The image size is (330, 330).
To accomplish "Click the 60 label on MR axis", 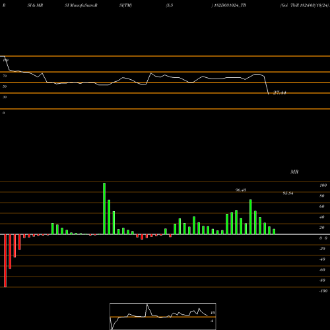I will (322, 207).
